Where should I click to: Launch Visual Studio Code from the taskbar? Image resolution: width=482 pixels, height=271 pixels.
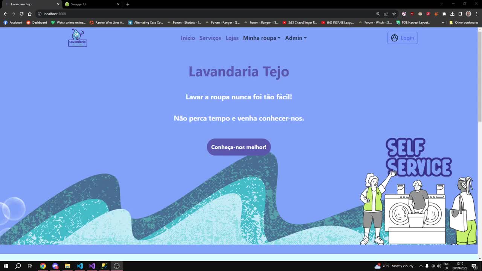point(79,266)
